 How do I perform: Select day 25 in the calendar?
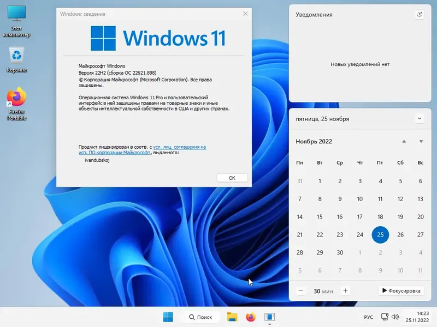click(380, 234)
